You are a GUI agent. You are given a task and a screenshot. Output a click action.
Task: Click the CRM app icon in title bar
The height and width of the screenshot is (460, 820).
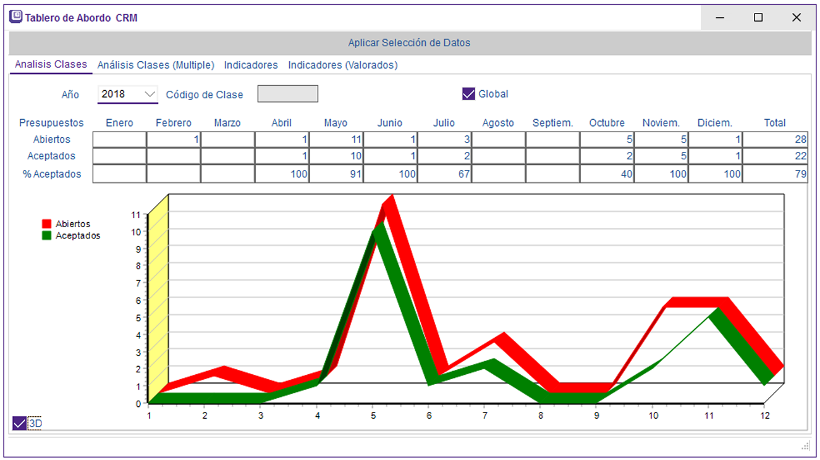point(16,17)
